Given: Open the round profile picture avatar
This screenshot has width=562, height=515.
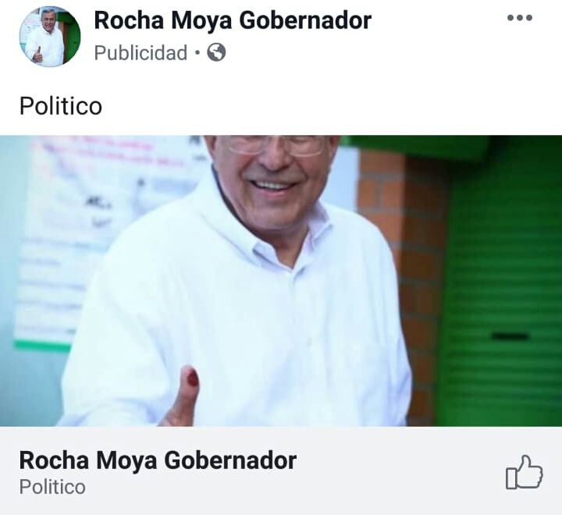Looking at the screenshot, I should pyautogui.click(x=50, y=36).
